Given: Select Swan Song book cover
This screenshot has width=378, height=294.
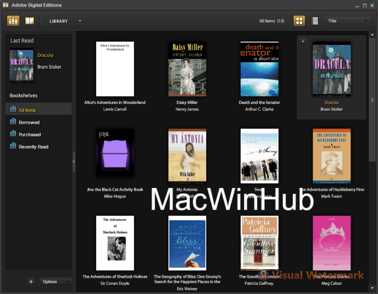Looking at the screenshot, I should point(259,156).
